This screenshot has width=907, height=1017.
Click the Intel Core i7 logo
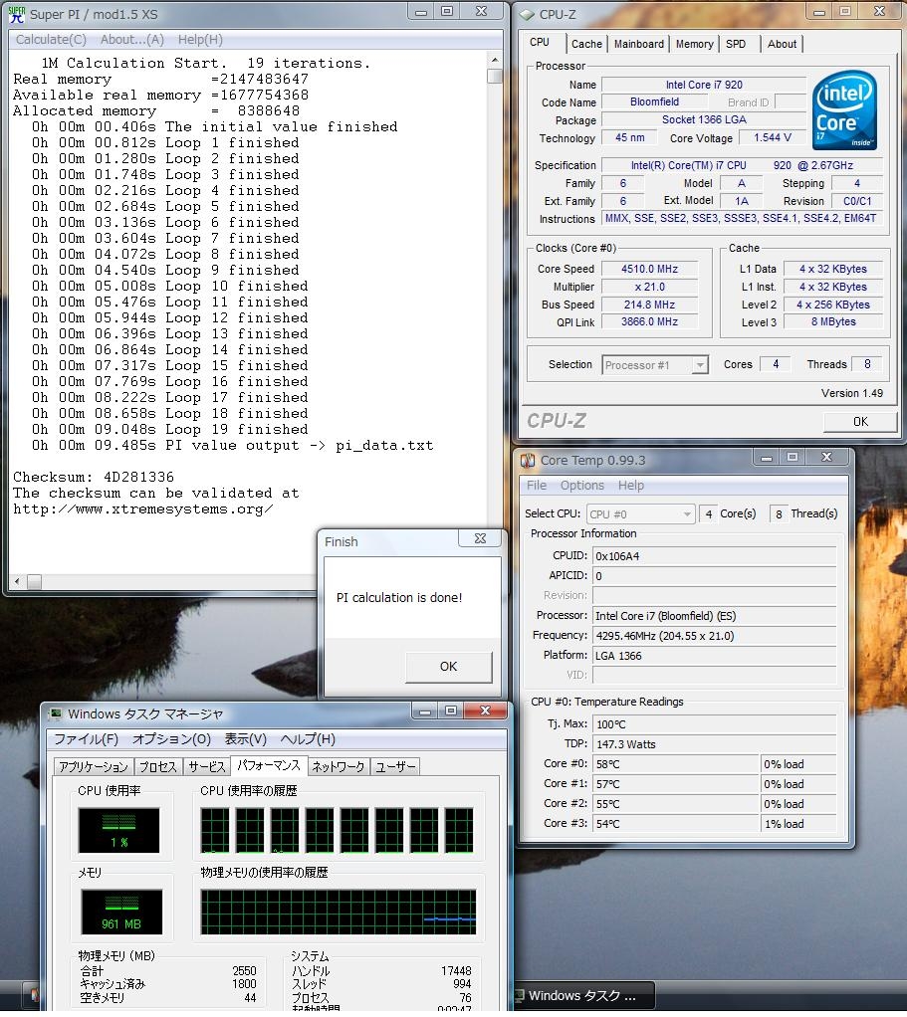[844, 108]
